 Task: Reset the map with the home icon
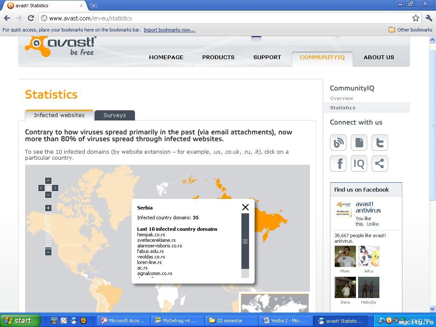(49, 188)
